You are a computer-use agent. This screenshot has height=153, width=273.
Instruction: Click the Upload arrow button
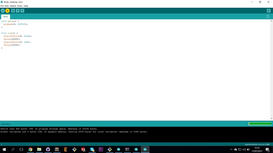tap(7, 11)
